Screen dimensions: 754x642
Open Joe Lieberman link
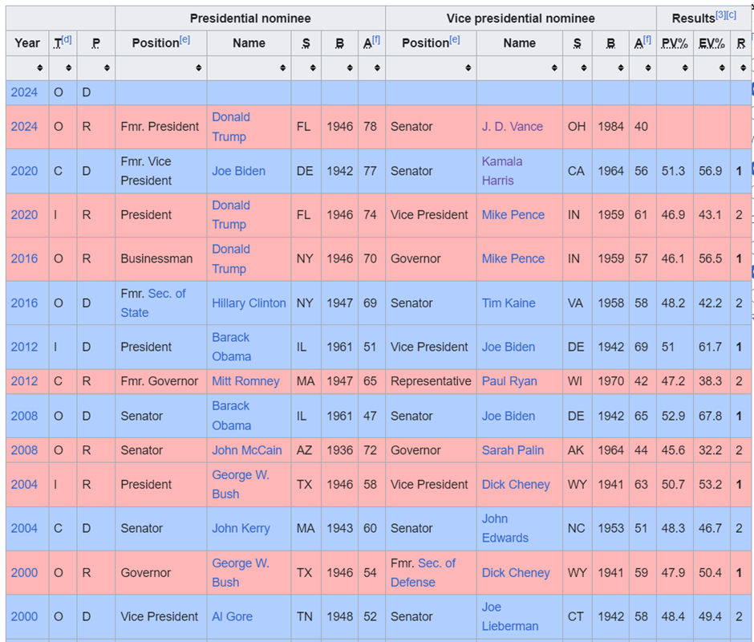tap(510, 616)
